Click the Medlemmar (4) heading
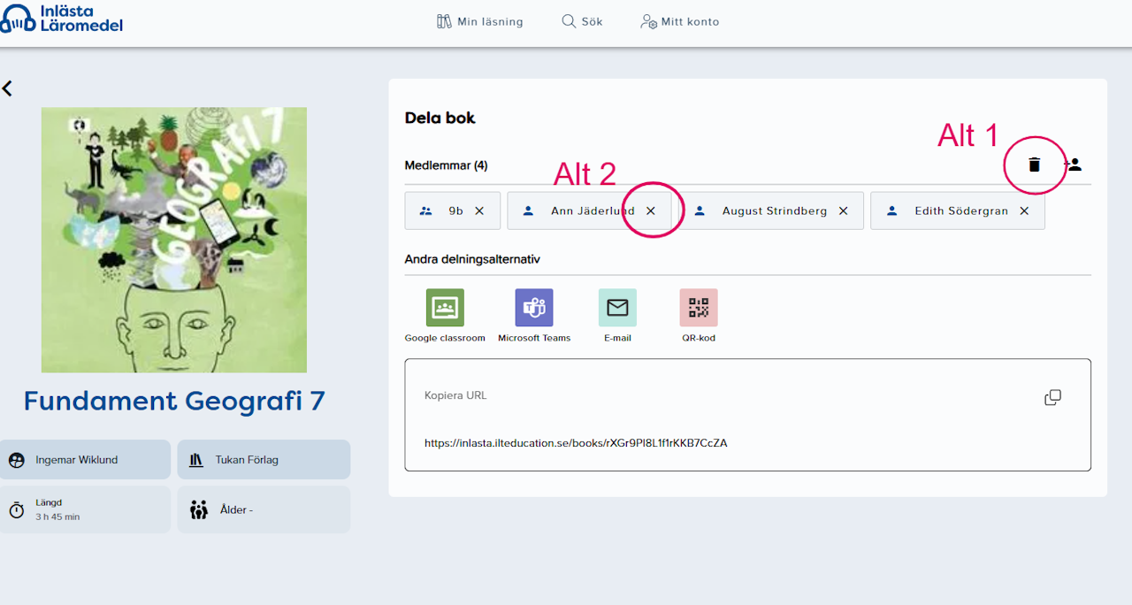Image resolution: width=1132 pixels, height=605 pixels. [446, 165]
